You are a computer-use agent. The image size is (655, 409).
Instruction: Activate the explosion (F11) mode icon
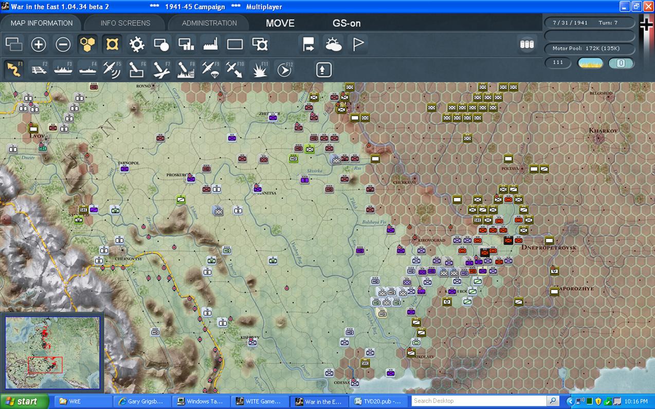click(260, 69)
